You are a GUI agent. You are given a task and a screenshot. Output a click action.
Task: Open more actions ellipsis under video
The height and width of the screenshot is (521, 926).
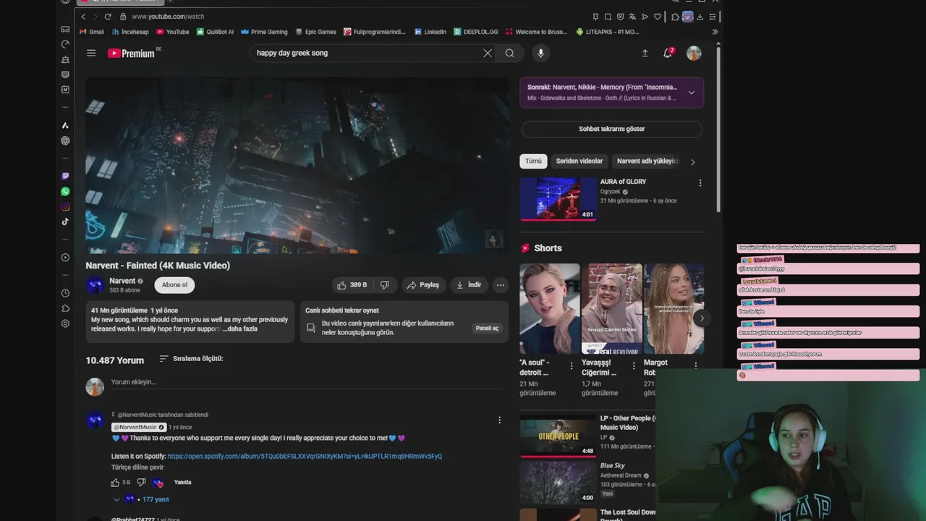(500, 285)
